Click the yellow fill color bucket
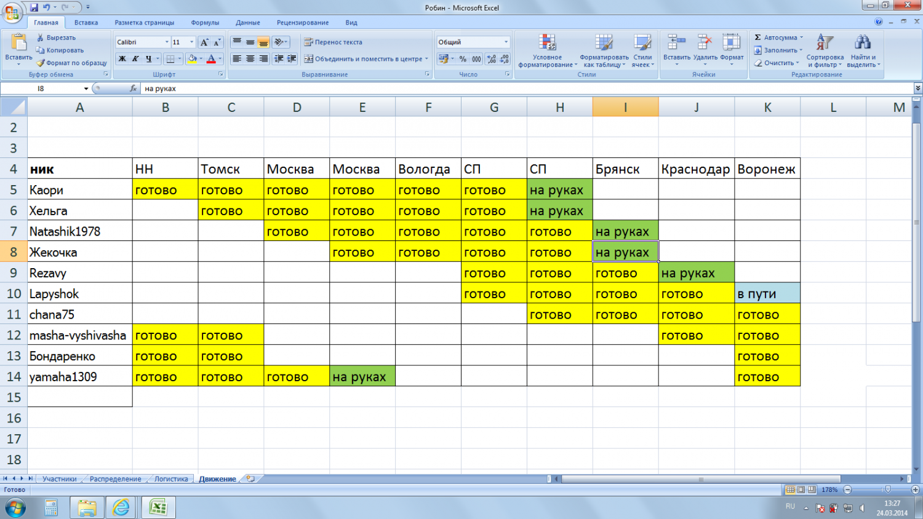The image size is (923, 519). [x=192, y=59]
